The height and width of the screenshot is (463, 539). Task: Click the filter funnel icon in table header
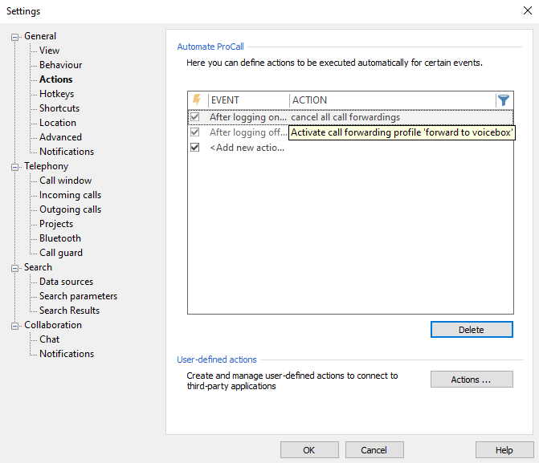[x=504, y=100]
